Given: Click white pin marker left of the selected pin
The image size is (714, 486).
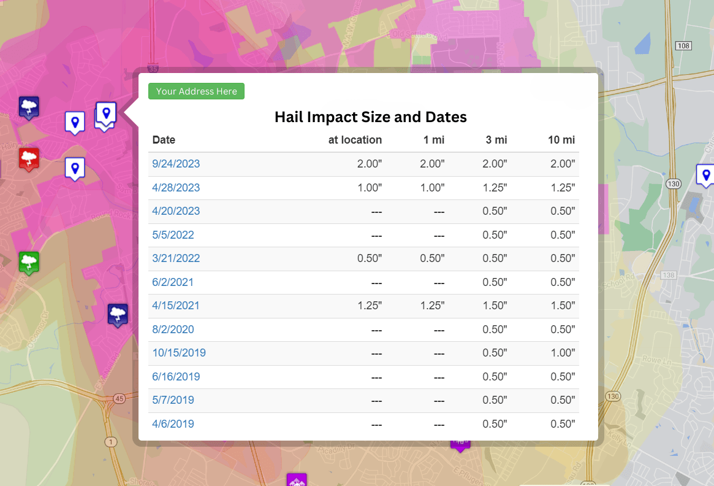Looking at the screenshot, I should (75, 123).
